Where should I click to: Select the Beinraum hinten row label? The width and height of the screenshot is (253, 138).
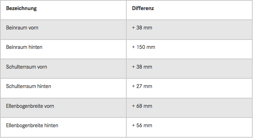click(x=24, y=47)
